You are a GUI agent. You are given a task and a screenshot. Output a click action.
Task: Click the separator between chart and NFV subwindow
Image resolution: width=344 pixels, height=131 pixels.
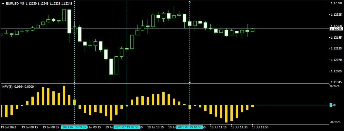point(164,83)
